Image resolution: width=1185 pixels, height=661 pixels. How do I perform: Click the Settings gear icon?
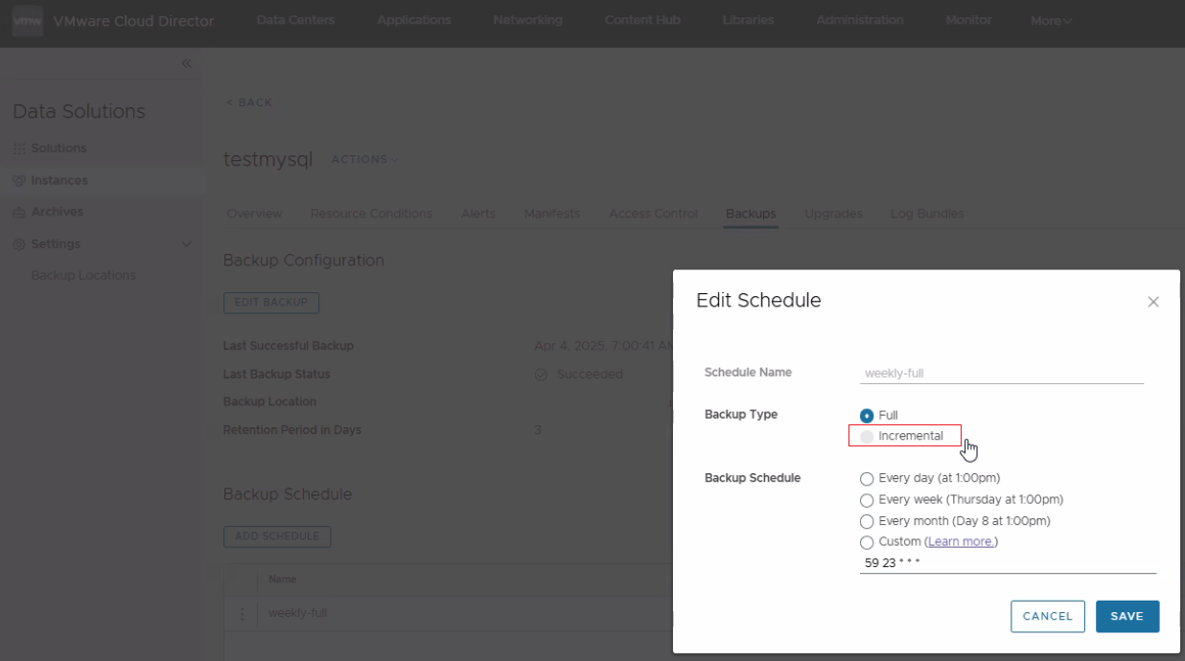pyautogui.click(x=19, y=244)
